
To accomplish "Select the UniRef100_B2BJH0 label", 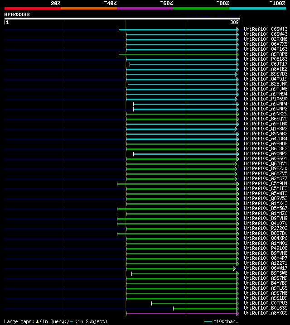I will (x=266, y=84).
